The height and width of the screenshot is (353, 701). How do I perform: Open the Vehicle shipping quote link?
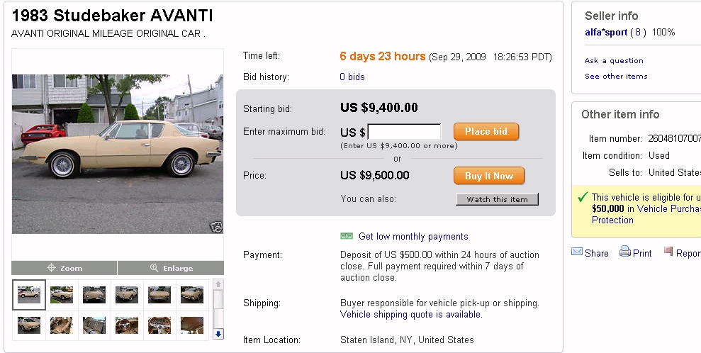(x=411, y=314)
